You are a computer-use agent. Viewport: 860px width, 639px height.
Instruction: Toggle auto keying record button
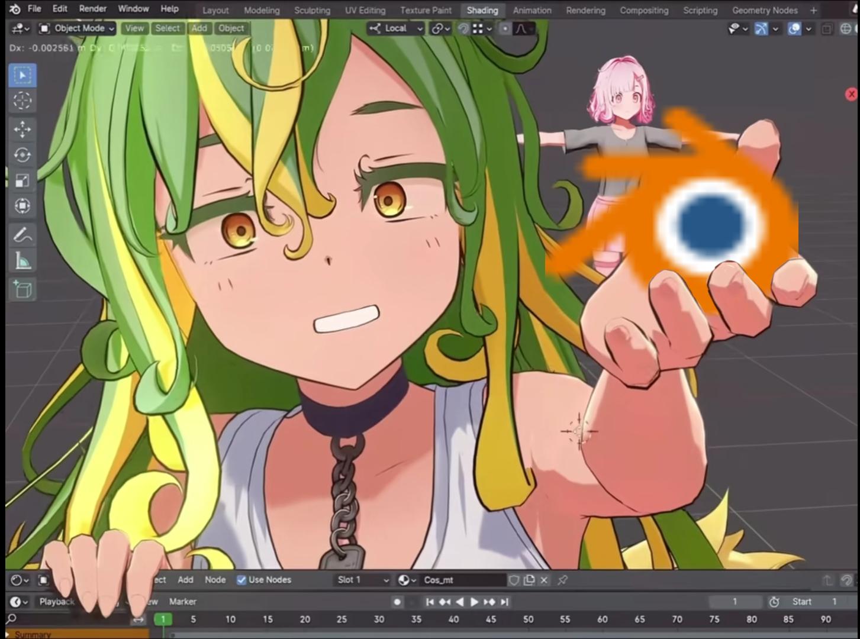tap(398, 602)
